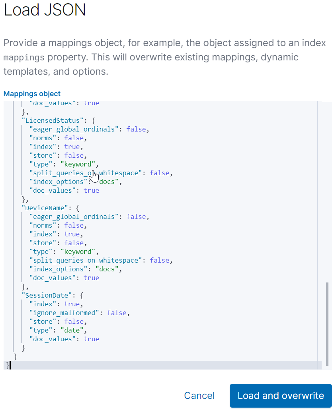Image resolution: width=334 pixels, height=410 pixels.
Task: Click the false value of ignore_malformed
Action: point(117,313)
